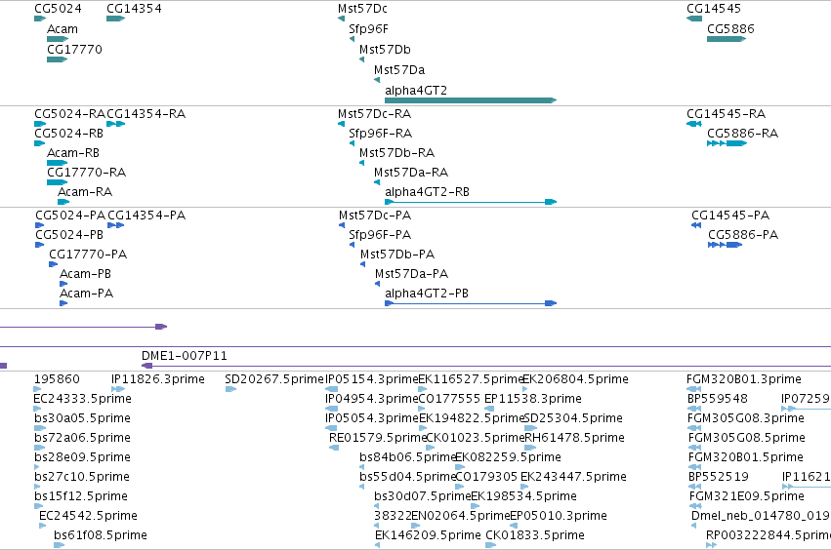Click protein CG5024-PA
The width and height of the screenshot is (831, 550).
pos(70,216)
